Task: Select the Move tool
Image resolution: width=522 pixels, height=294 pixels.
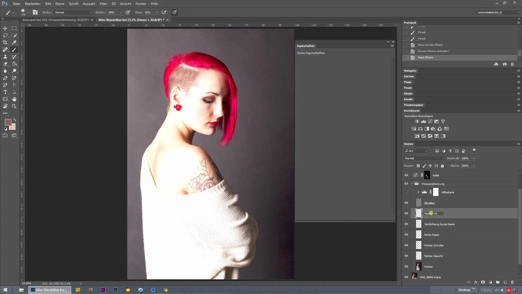Action: point(5,28)
